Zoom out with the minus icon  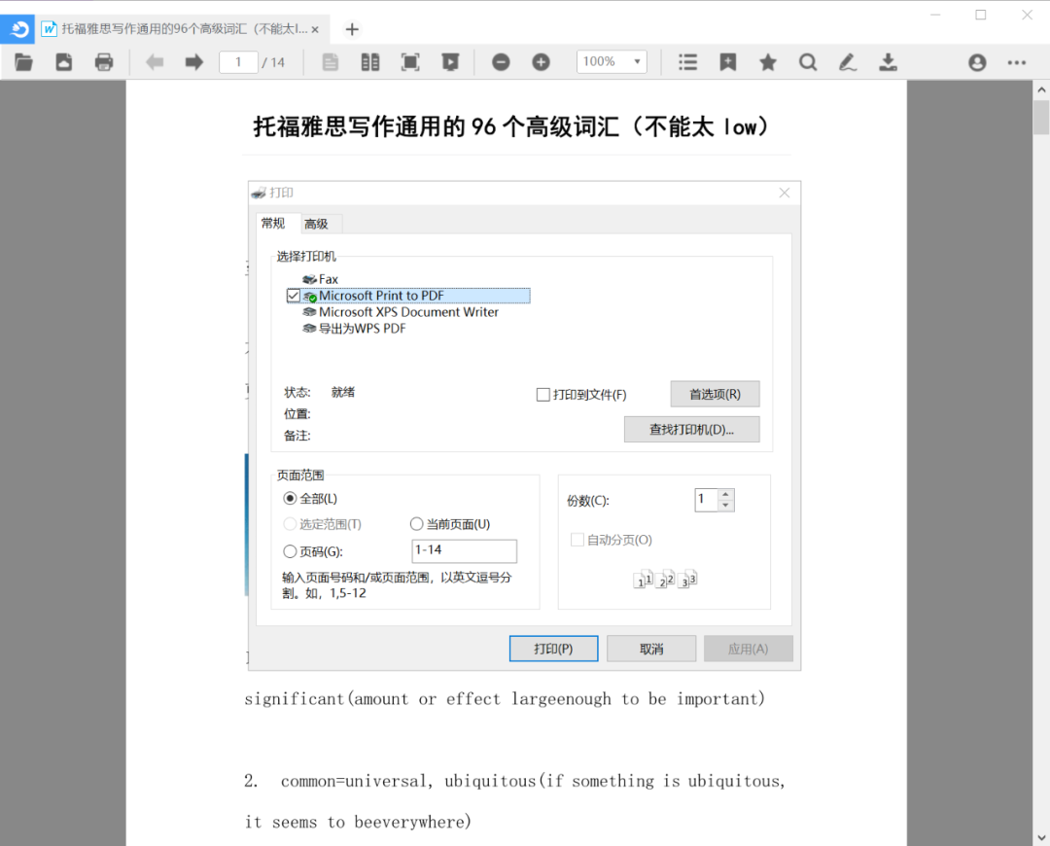pyautogui.click(x=501, y=62)
